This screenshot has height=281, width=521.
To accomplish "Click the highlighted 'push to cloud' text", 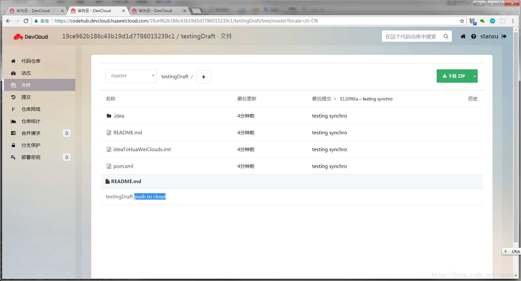I will (150, 197).
